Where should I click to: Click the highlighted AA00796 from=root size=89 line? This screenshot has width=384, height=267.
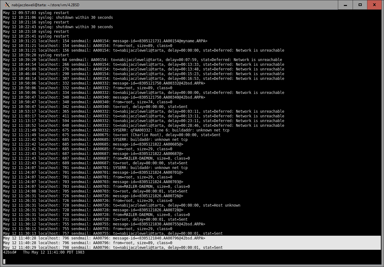point(88,243)
